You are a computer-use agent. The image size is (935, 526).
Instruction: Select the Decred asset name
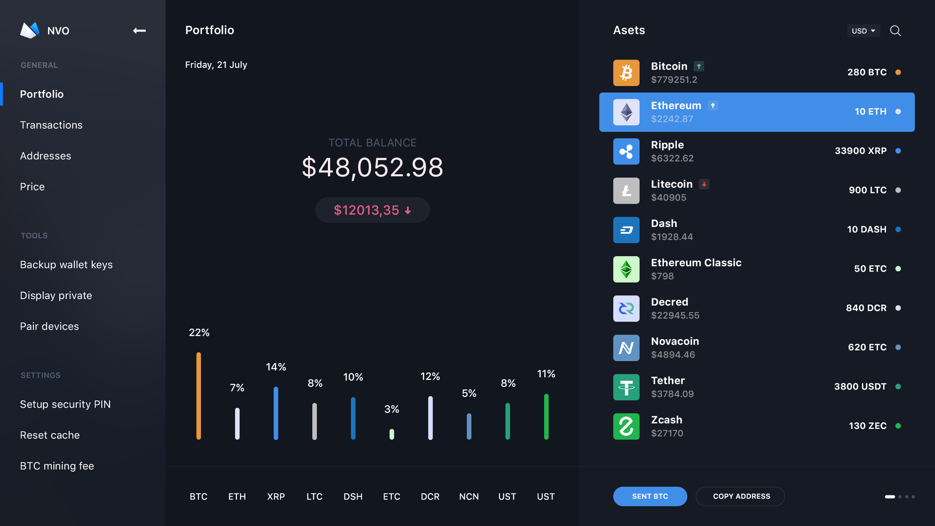pyautogui.click(x=669, y=302)
